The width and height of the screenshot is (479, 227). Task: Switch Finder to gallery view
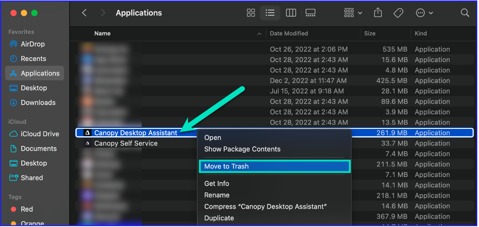click(x=310, y=13)
